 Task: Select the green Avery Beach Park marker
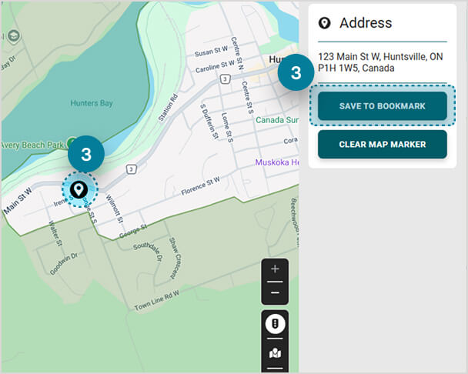tap(72, 142)
